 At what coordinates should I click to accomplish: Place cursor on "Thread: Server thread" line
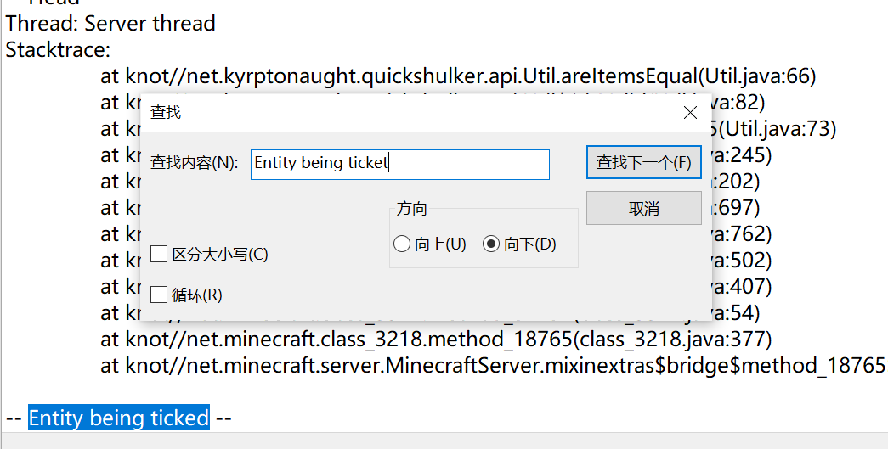pyautogui.click(x=110, y=23)
